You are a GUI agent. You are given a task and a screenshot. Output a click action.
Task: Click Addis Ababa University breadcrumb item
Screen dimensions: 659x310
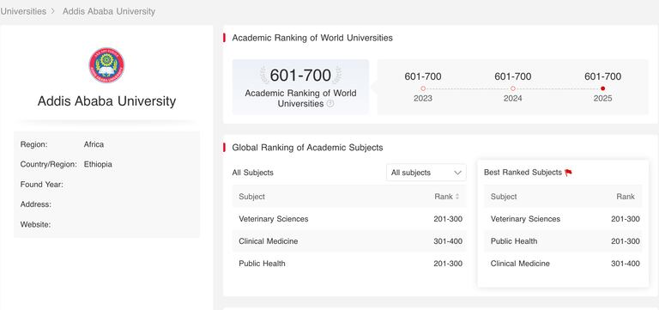(109, 11)
